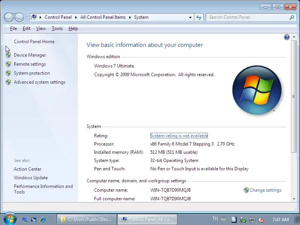The width and height of the screenshot is (300, 225).
Task: Click the TH language indicator
Action: click(x=215, y=219)
